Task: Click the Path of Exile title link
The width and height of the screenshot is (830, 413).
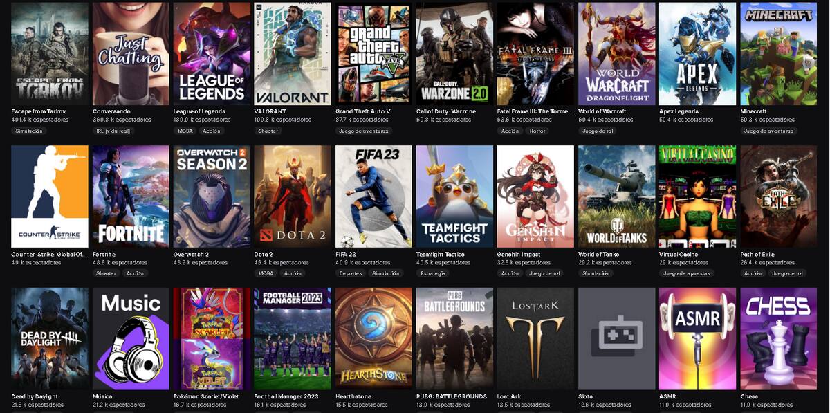Action: coord(757,254)
